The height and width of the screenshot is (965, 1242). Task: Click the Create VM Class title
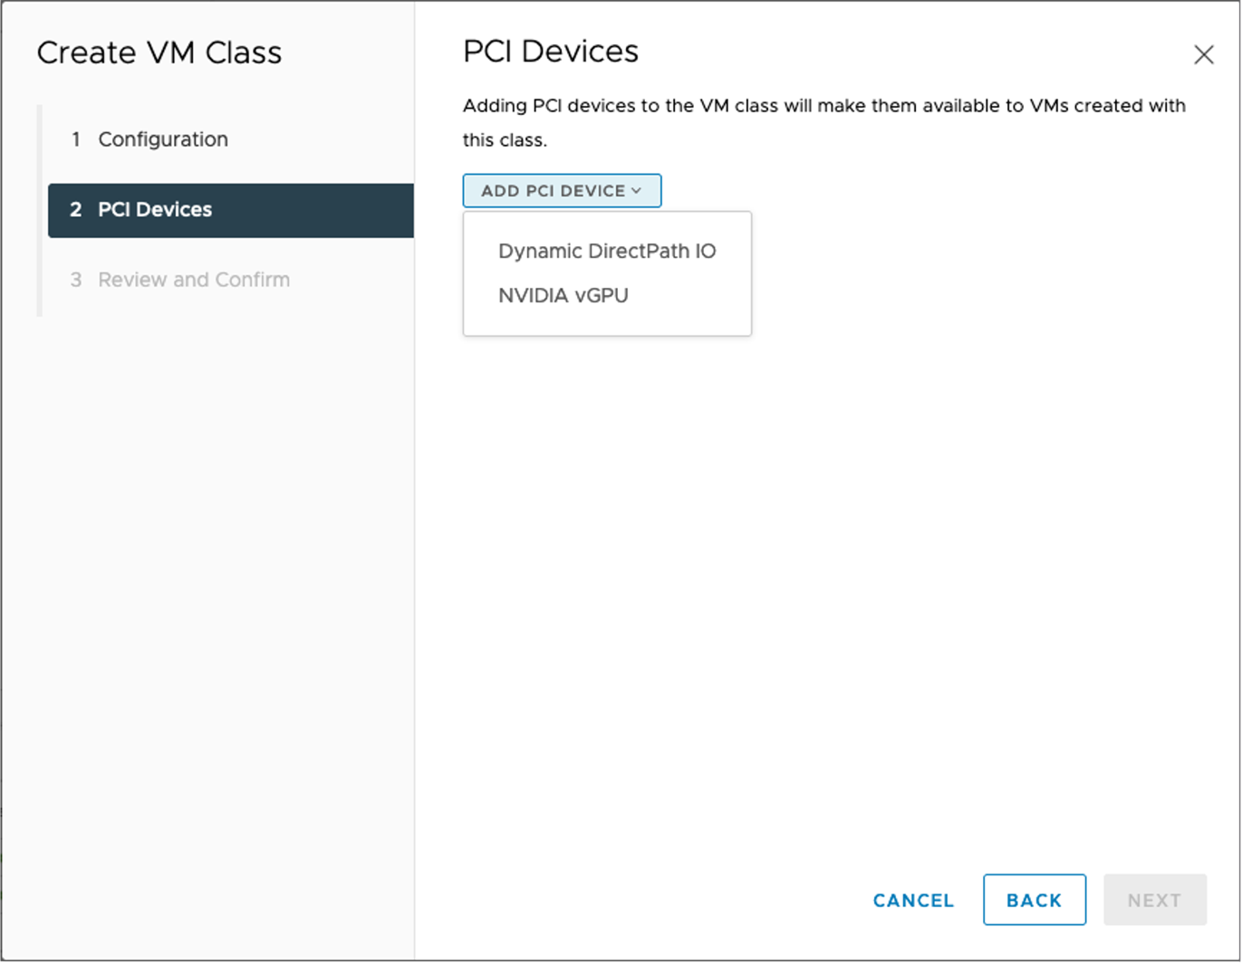[159, 53]
